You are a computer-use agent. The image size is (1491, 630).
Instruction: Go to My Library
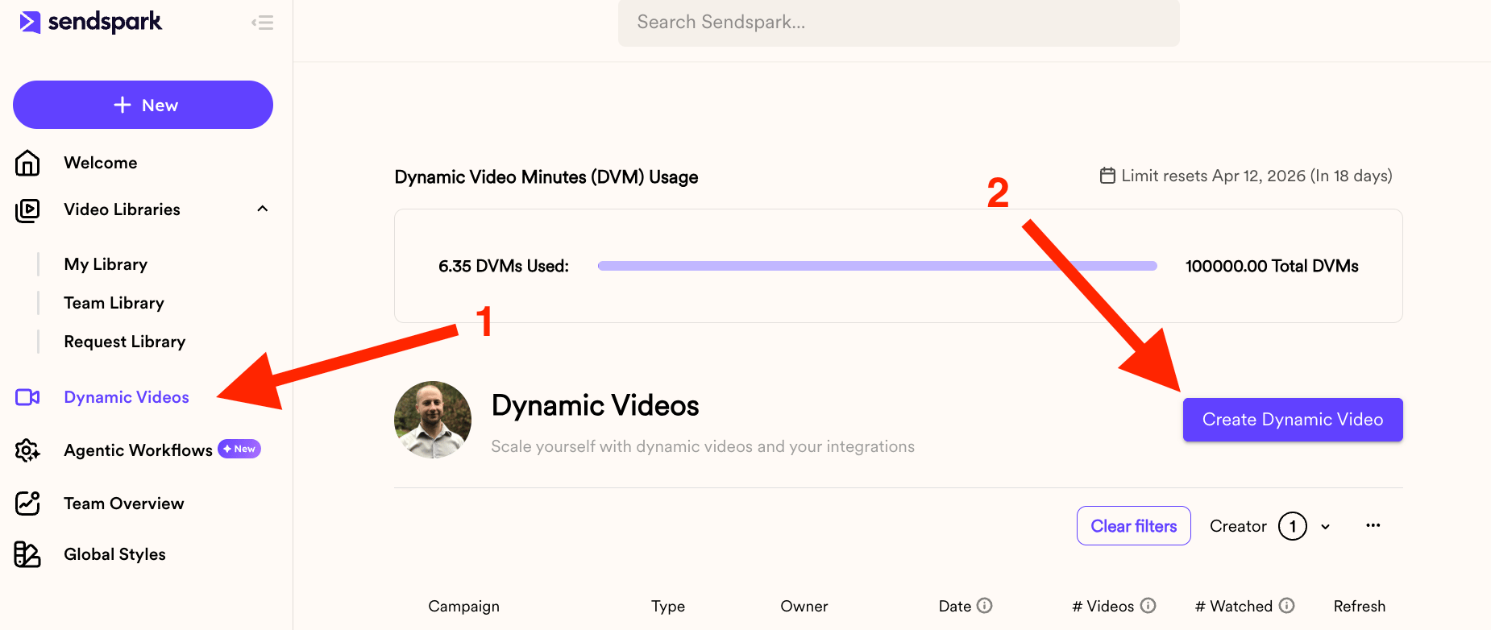pyautogui.click(x=106, y=264)
